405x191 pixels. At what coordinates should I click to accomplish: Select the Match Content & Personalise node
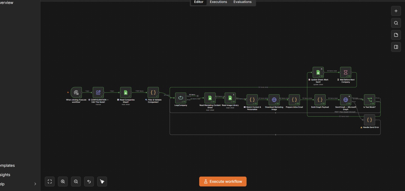click(x=252, y=100)
